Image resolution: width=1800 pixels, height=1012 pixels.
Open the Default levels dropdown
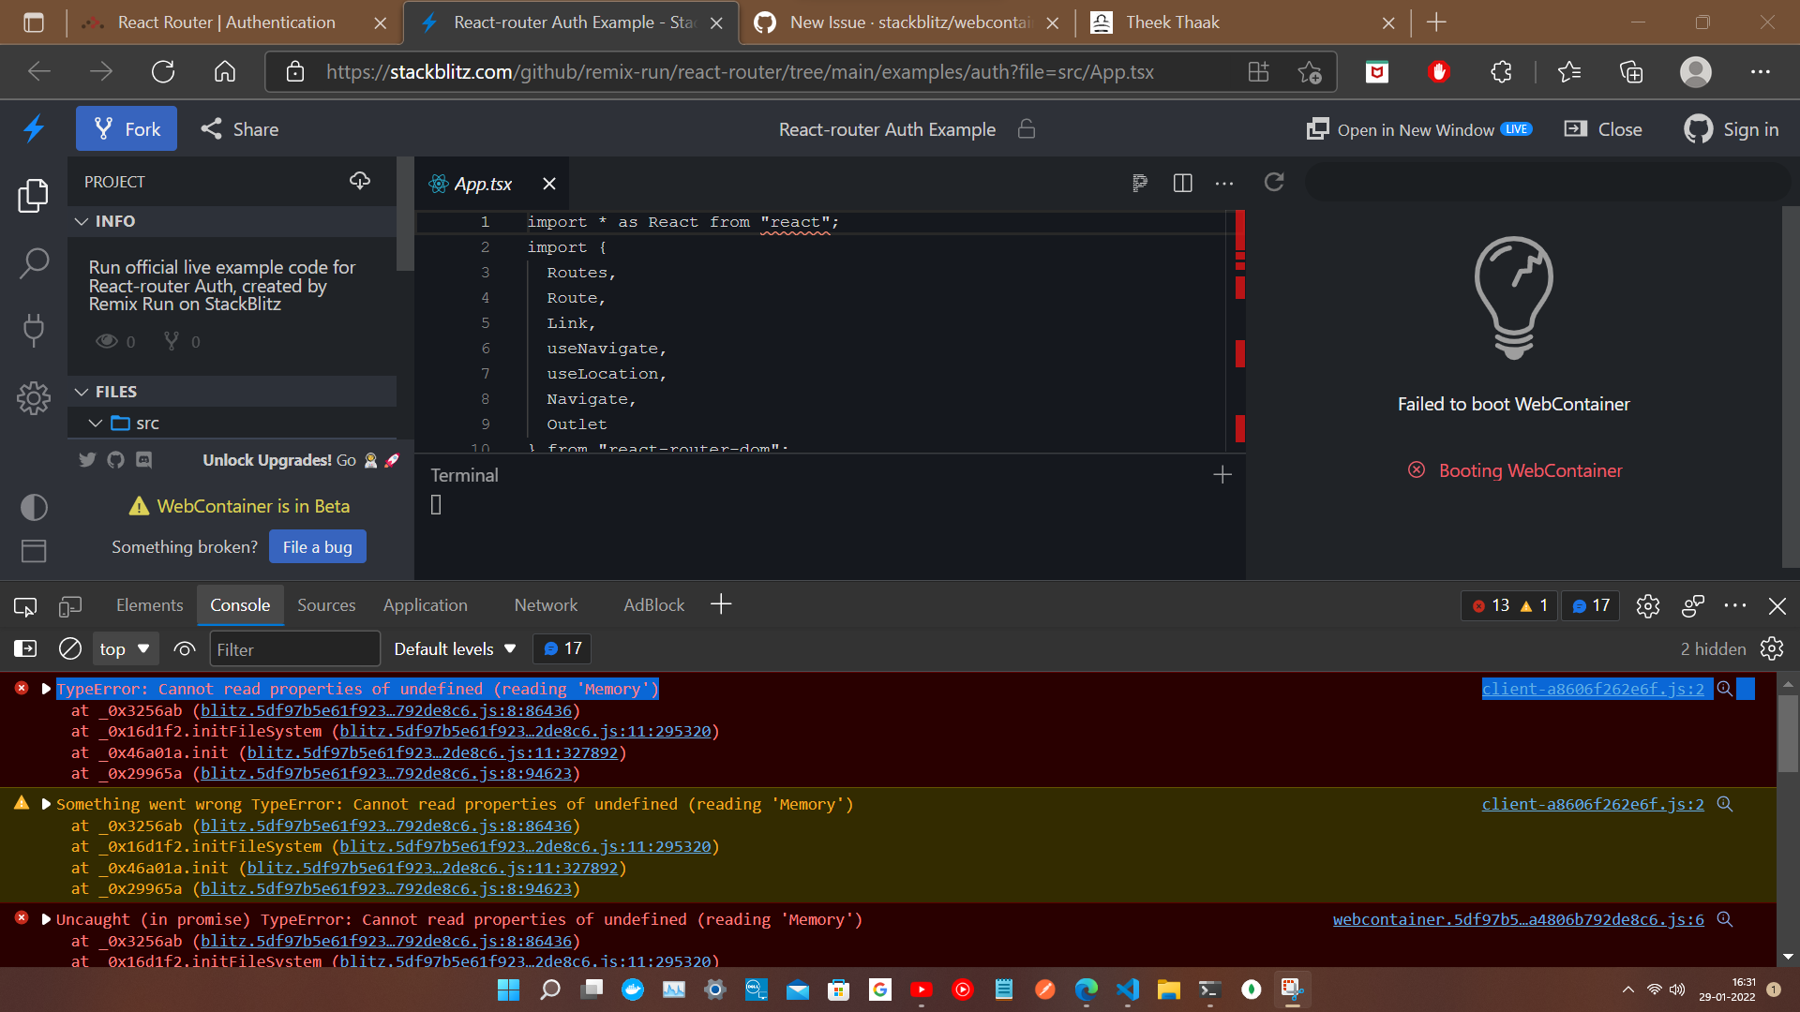[455, 647]
